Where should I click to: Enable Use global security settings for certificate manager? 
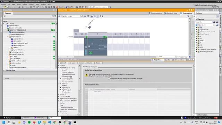(x=109, y=78)
